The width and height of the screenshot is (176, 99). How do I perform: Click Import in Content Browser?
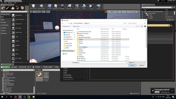(14, 67)
